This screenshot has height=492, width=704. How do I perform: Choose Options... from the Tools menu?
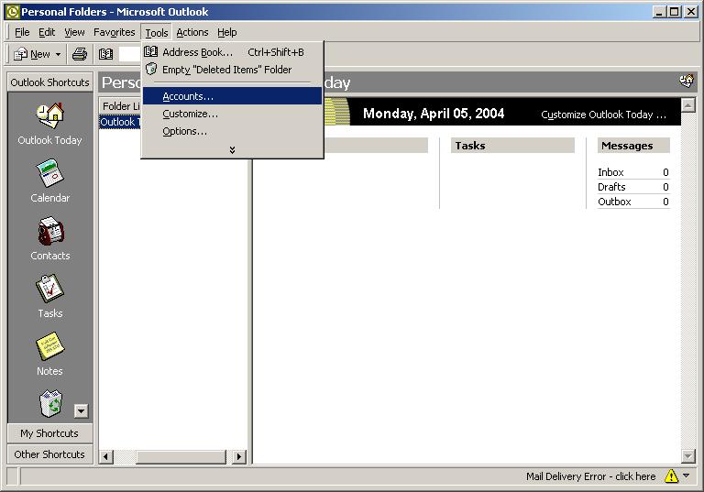click(x=184, y=131)
